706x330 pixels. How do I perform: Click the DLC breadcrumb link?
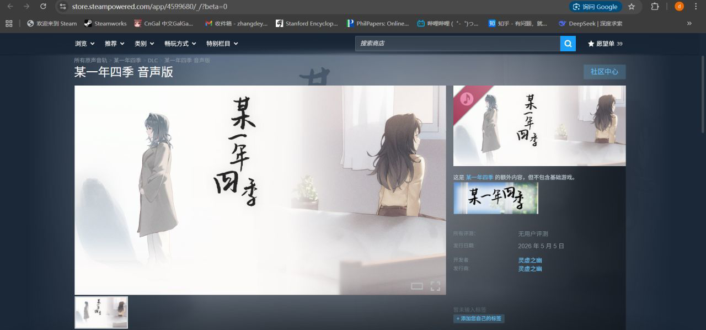coord(153,60)
